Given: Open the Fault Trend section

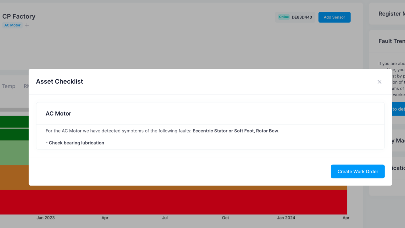Looking at the screenshot, I should [x=391, y=41].
